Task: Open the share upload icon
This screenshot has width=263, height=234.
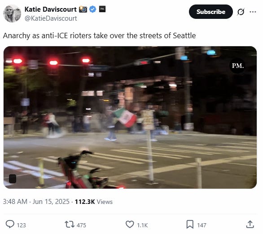Action: coord(250,224)
